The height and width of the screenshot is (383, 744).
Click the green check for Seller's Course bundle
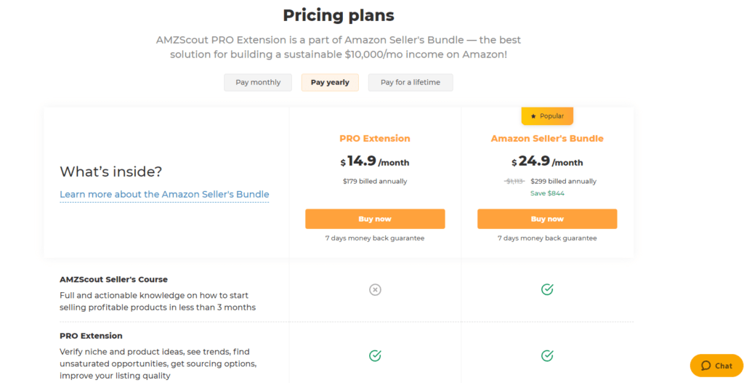[x=547, y=289]
